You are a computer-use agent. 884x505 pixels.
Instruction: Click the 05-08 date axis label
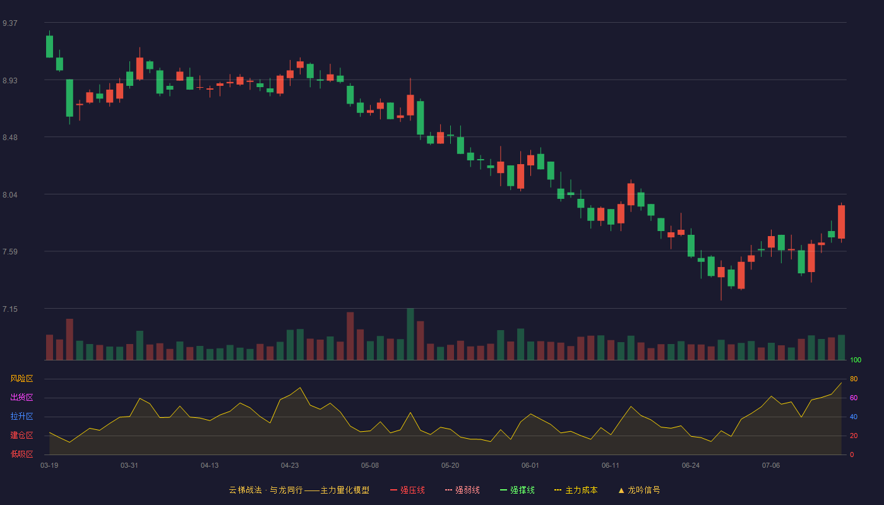[x=370, y=465]
